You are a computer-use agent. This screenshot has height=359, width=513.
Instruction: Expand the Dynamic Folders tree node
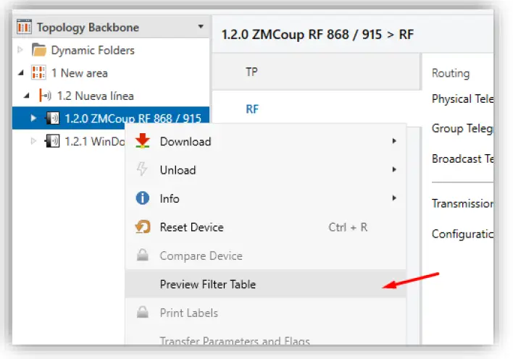(x=21, y=51)
